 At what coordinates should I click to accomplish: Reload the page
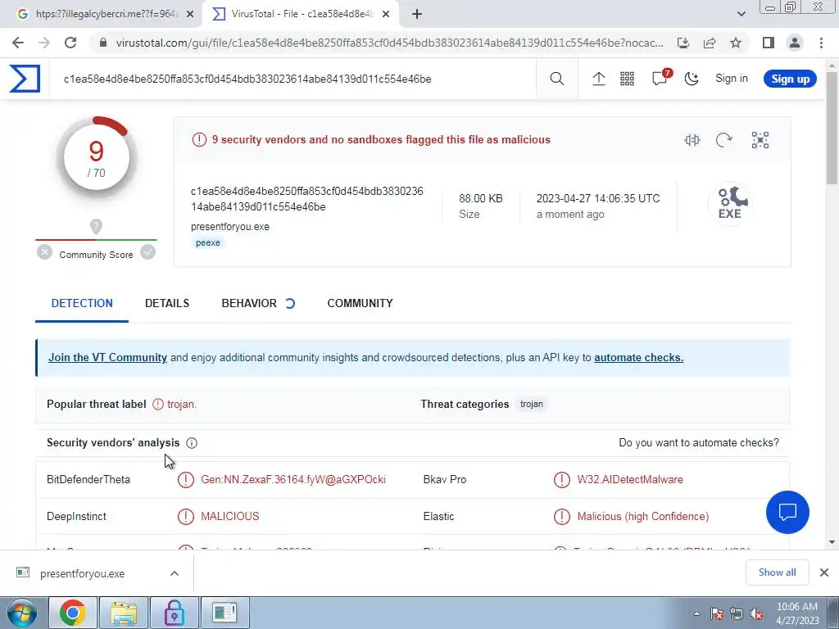pos(70,43)
